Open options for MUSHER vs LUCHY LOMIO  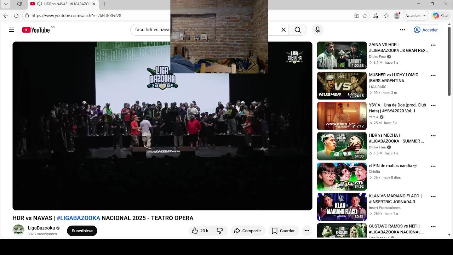(x=433, y=75)
